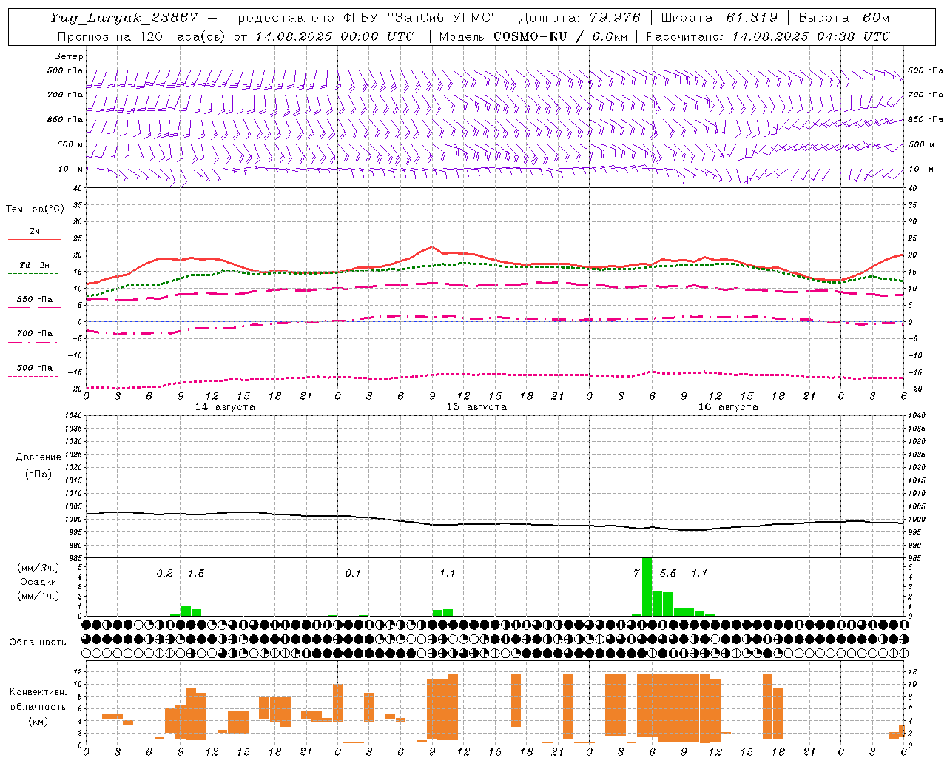Click the Конвективн. облачность label
Screen dimensions: 947x758
(38, 700)
